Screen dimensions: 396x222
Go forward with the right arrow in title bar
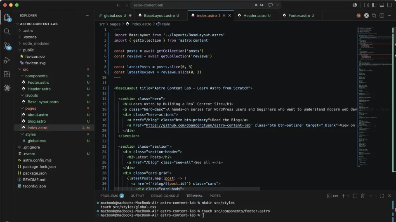click(126, 5)
